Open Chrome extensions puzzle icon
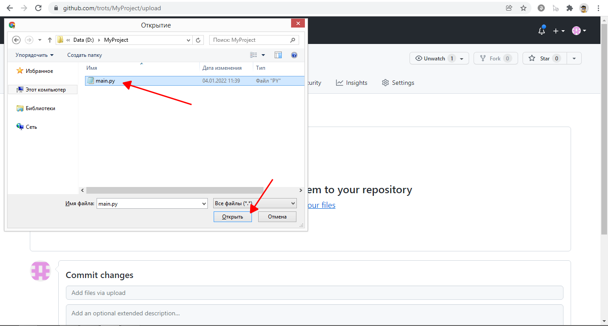This screenshot has width=608, height=326. pyautogui.click(x=569, y=8)
